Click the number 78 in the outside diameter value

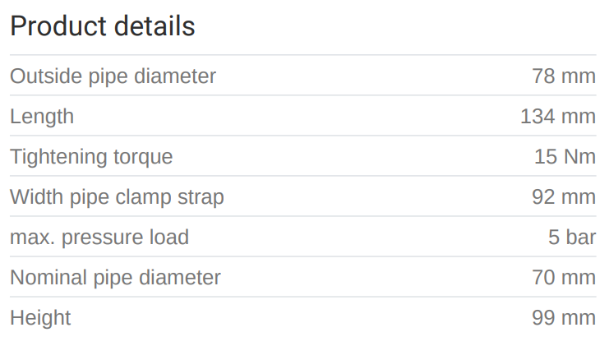point(543,76)
